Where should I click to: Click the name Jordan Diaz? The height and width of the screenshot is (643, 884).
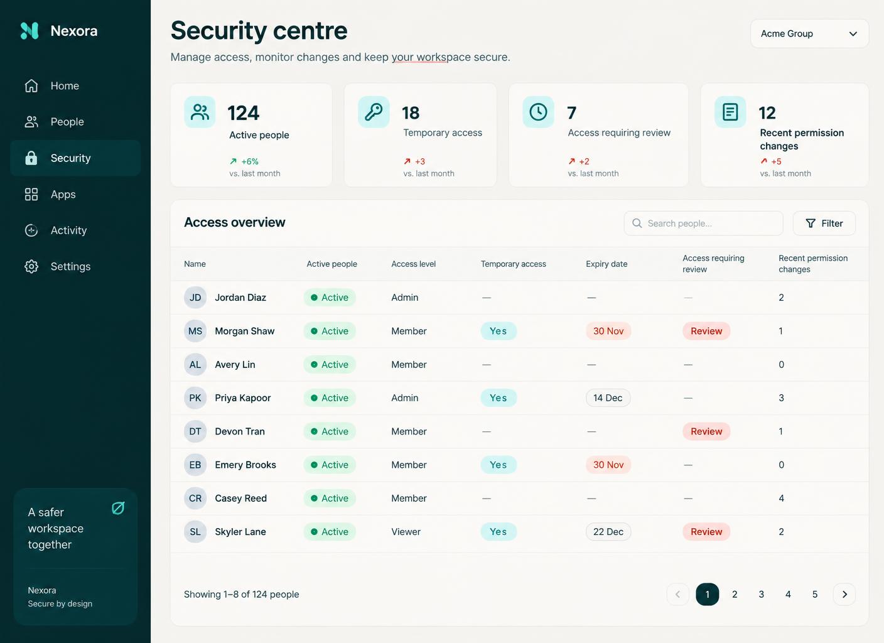click(x=240, y=298)
